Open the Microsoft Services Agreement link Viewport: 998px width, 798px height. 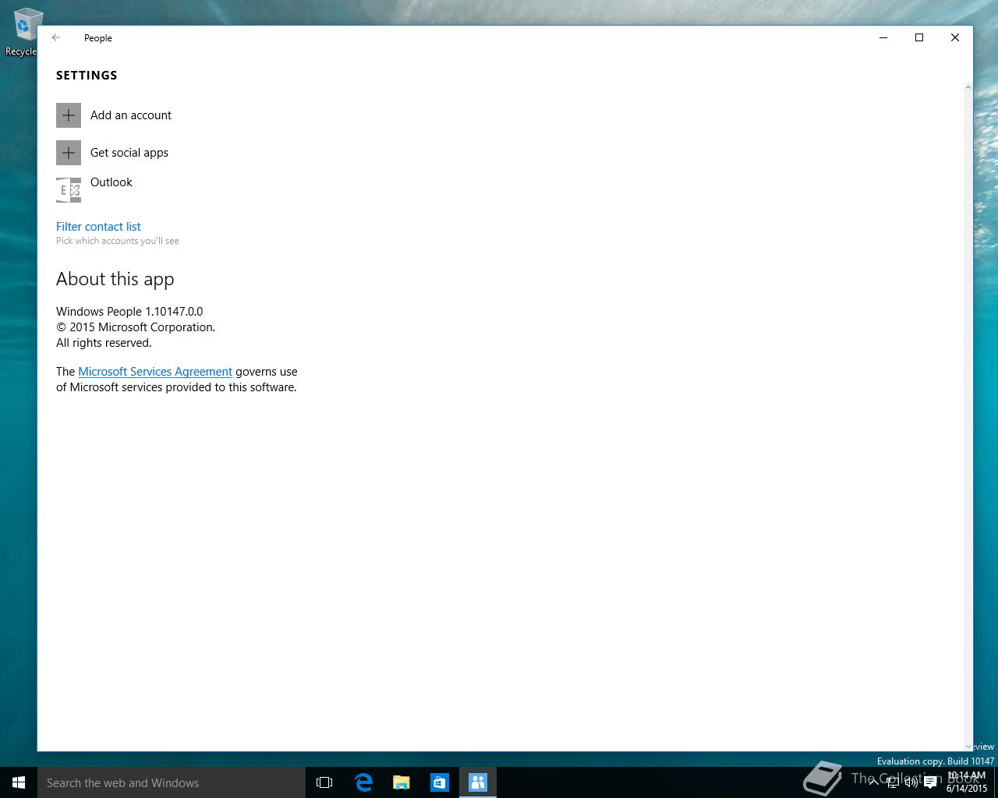[x=155, y=372]
